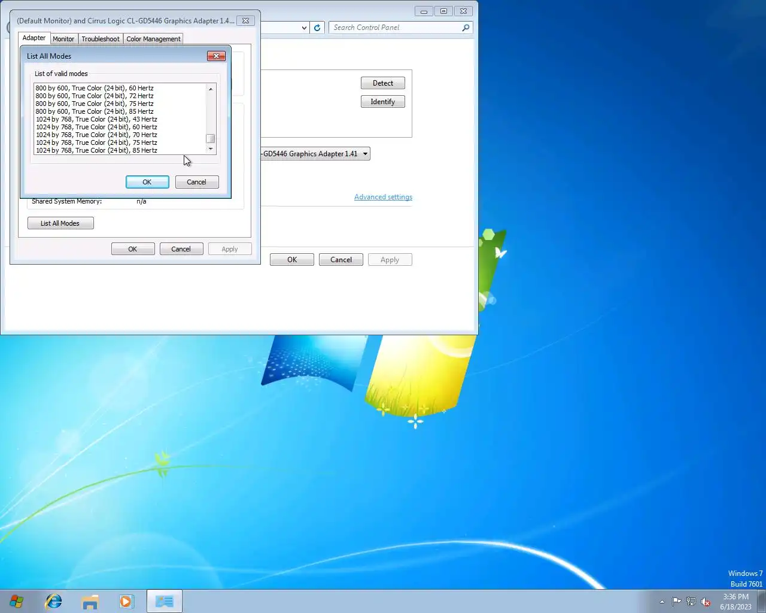The height and width of the screenshot is (613, 766).
Task: Launch Internet Explorer from taskbar
Action: click(x=54, y=601)
